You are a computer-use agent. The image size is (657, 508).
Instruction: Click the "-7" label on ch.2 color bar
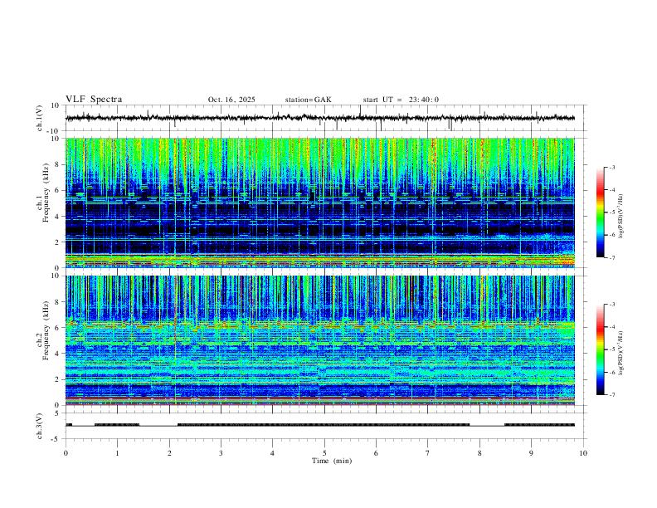(611, 395)
